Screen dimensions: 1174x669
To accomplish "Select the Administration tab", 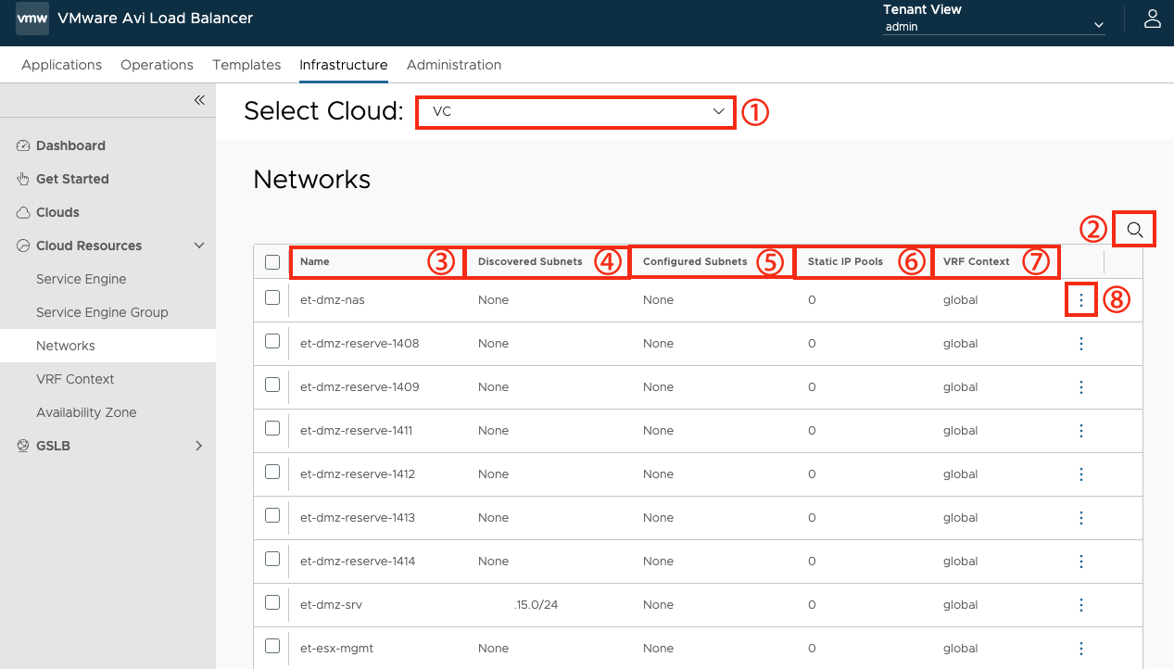I will 454,65.
